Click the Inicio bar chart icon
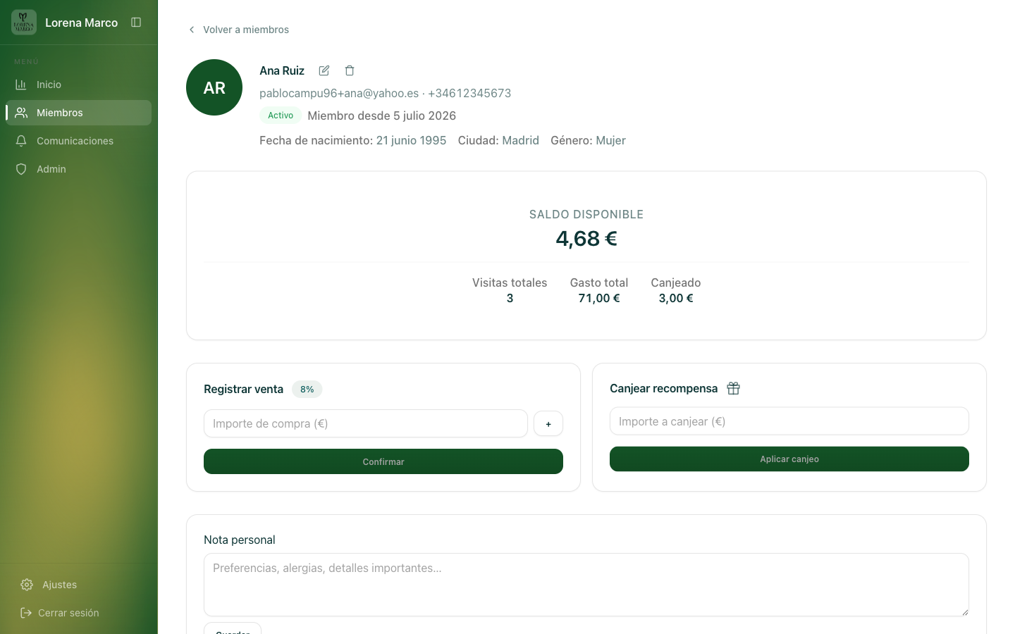 pyautogui.click(x=21, y=85)
